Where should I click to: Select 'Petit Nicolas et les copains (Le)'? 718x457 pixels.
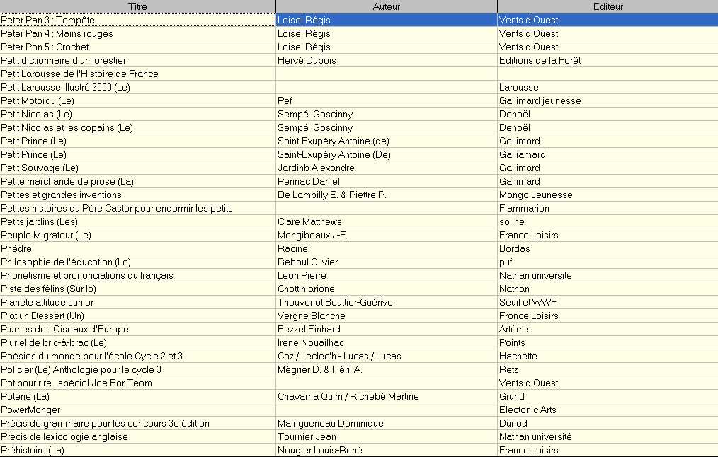67,127
